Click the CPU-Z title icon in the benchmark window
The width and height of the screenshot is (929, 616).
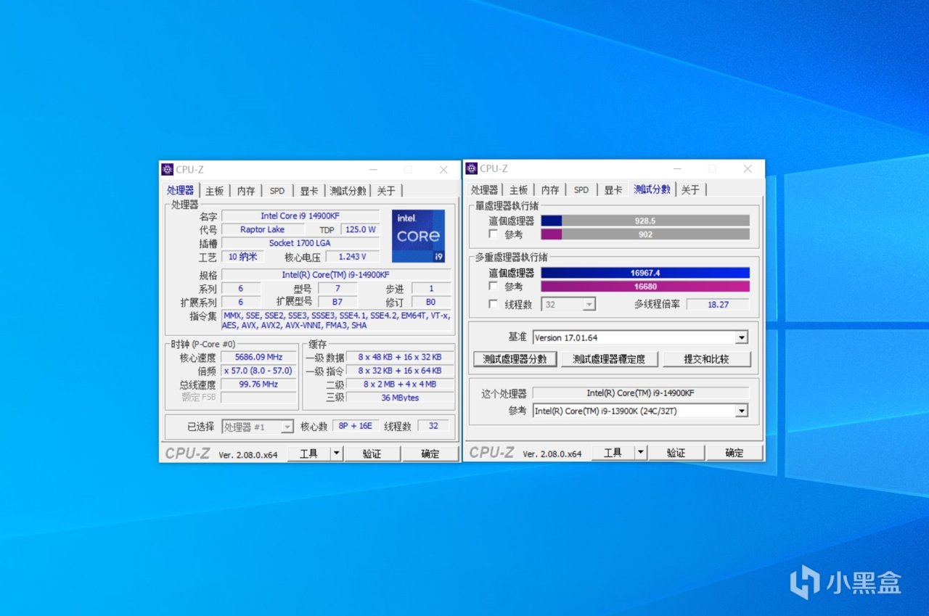click(472, 168)
